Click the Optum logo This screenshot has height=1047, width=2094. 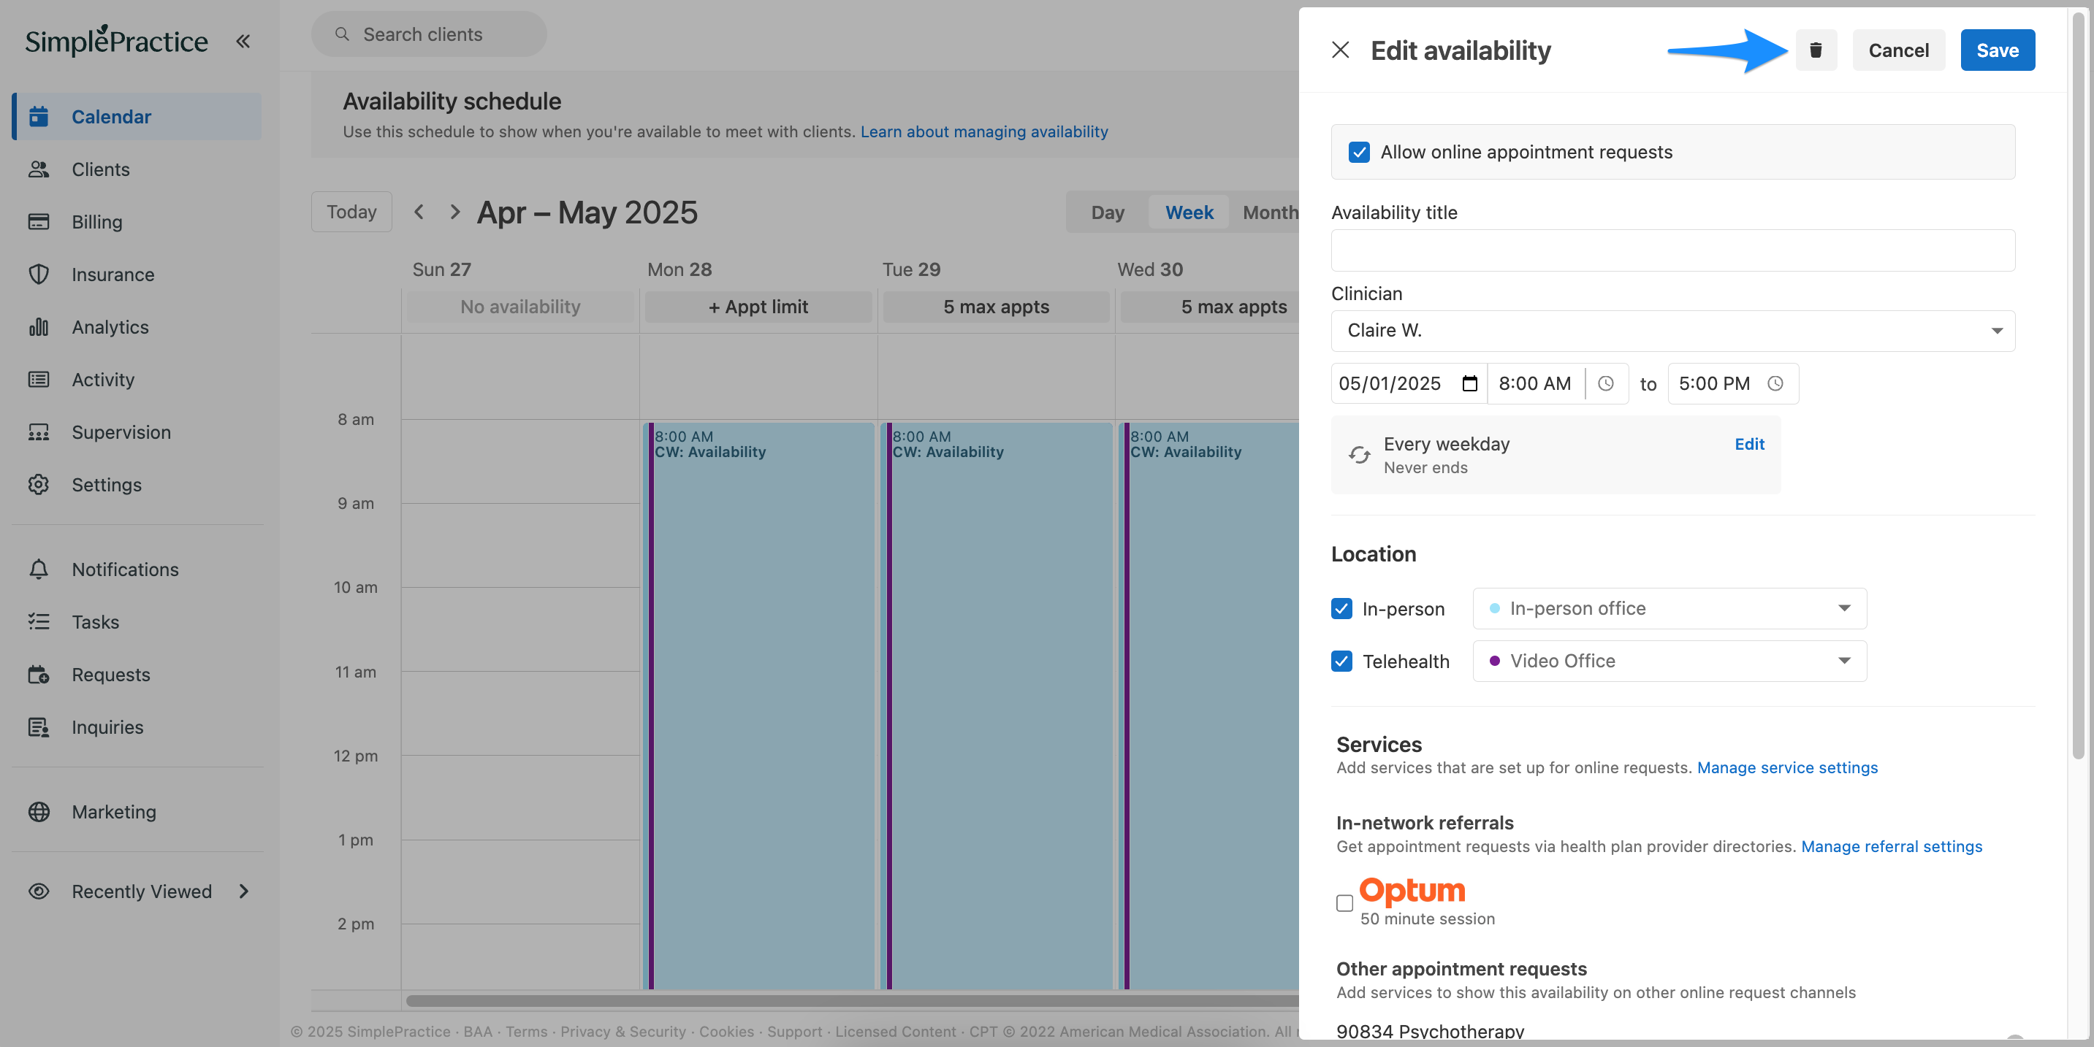[x=1412, y=891]
